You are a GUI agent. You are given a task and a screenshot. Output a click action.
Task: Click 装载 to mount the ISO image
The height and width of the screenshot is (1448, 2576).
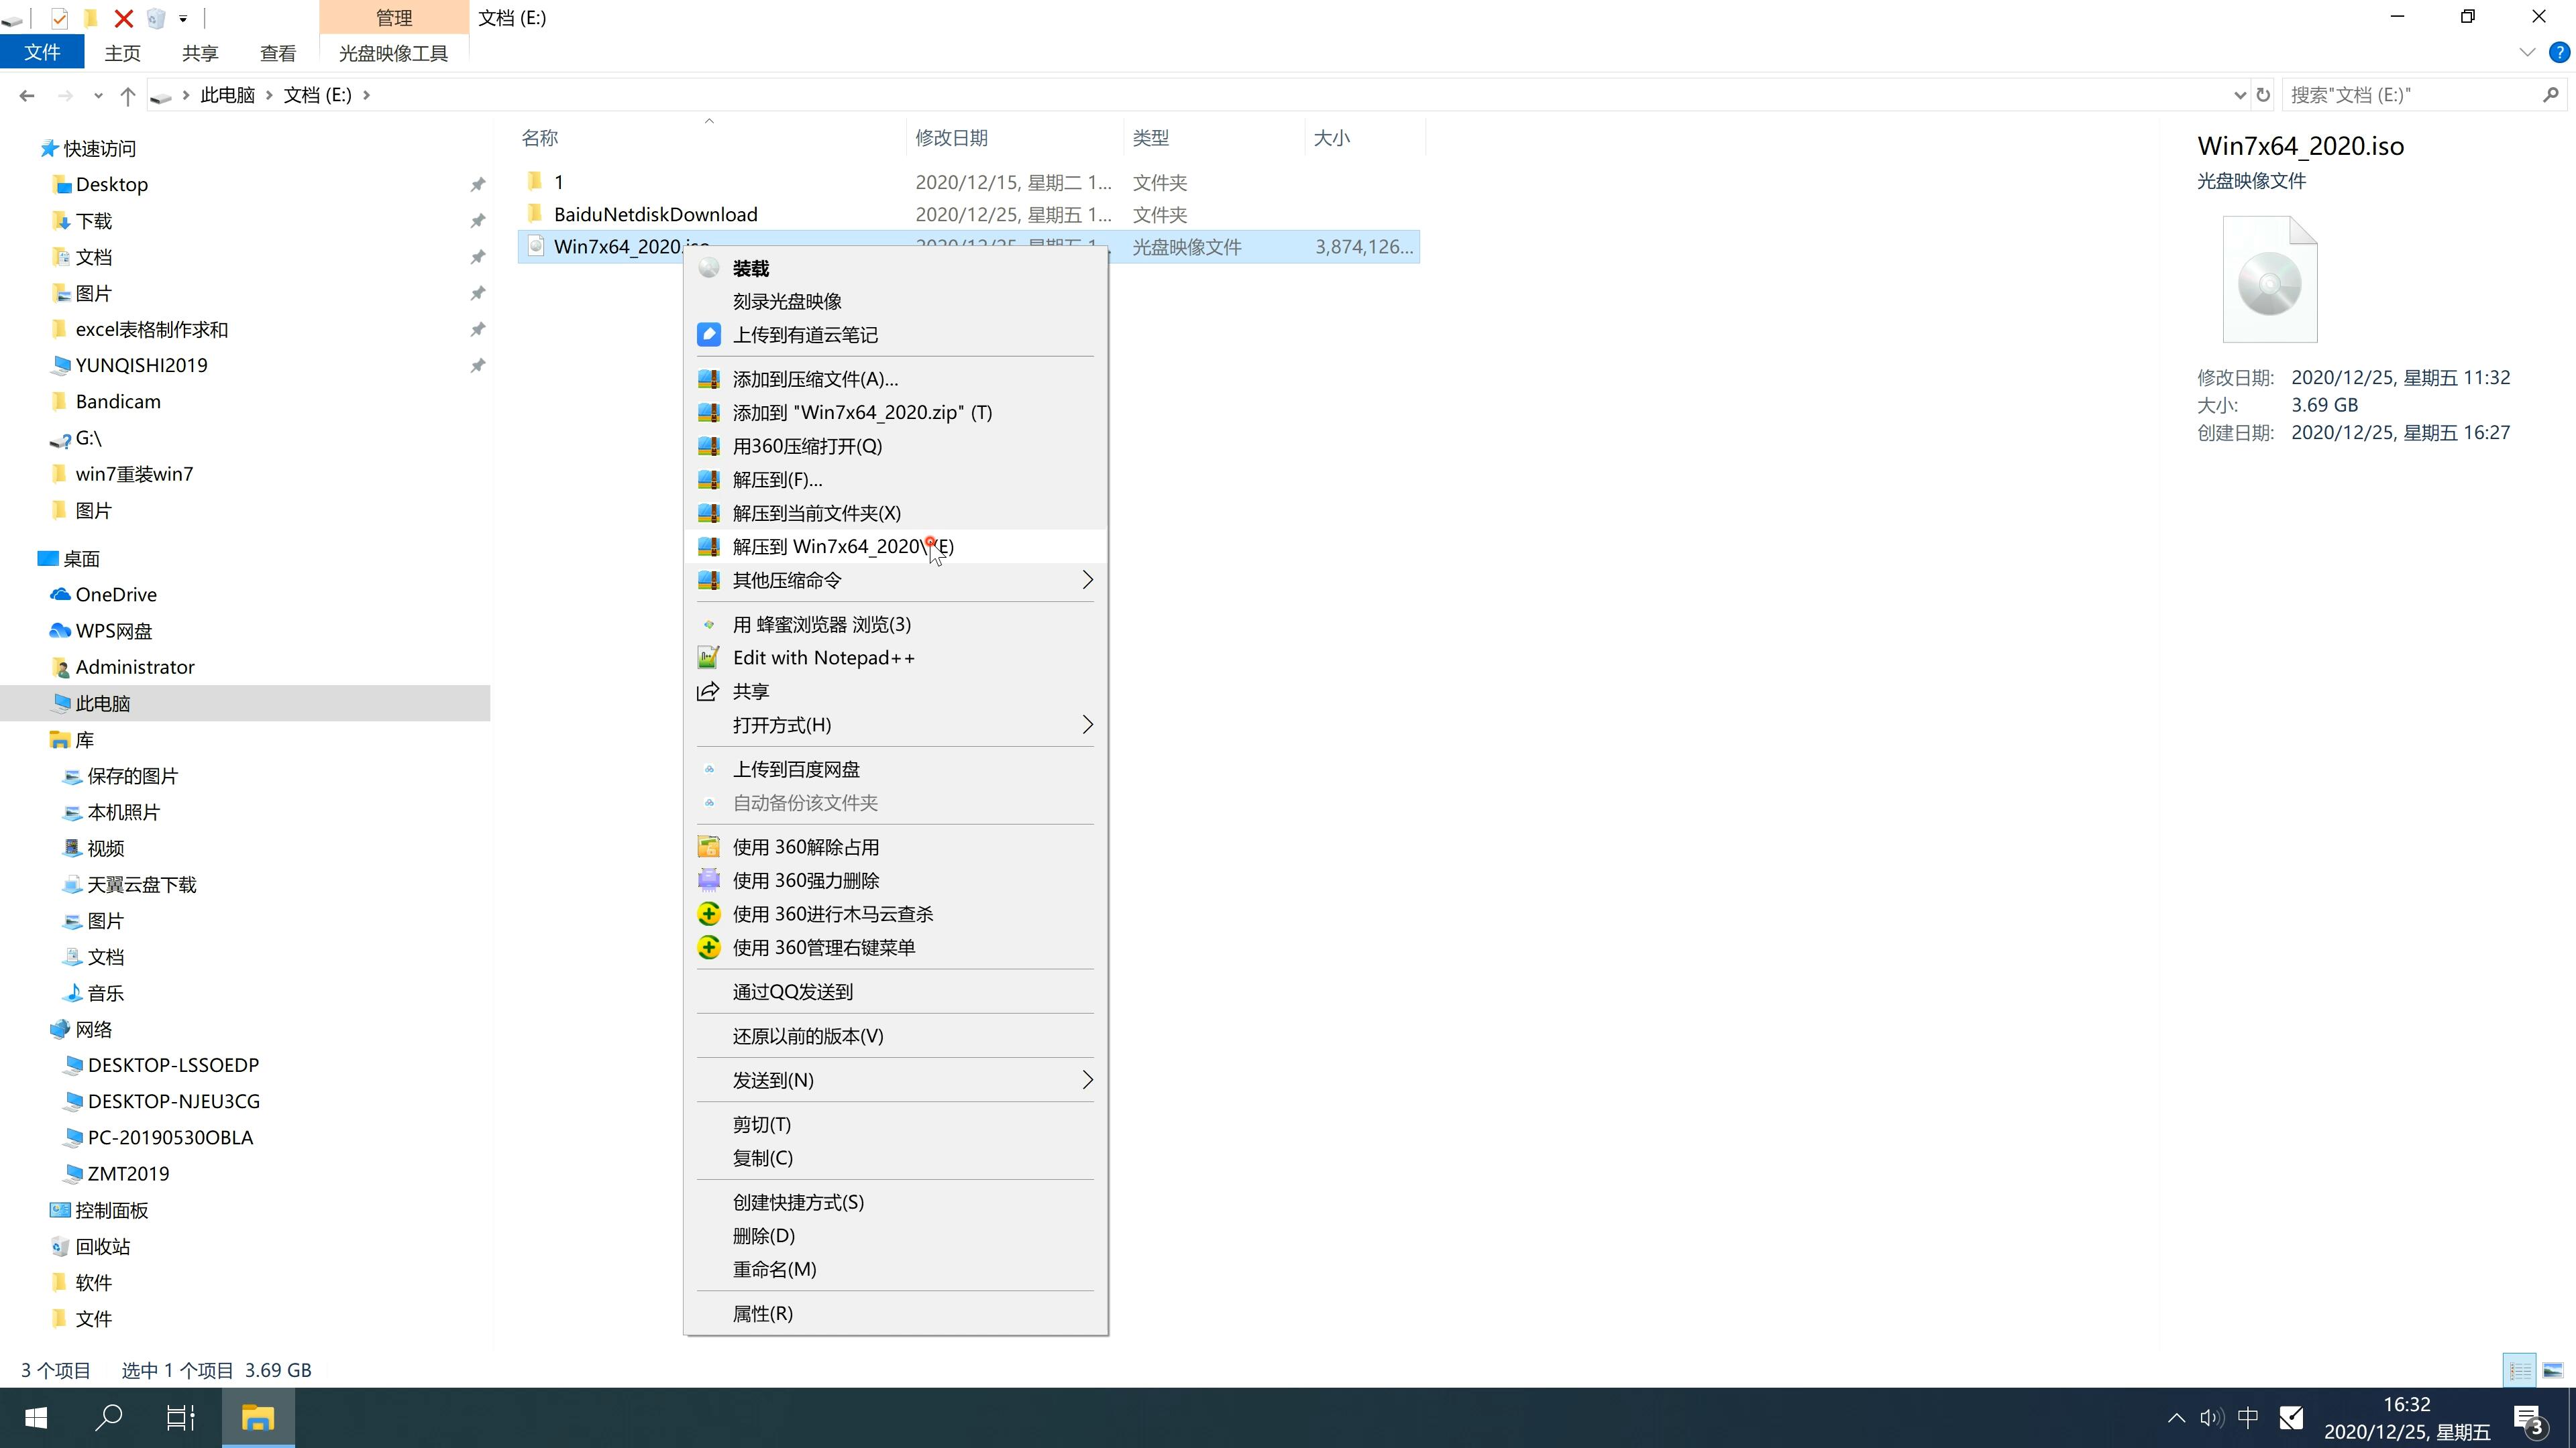(x=750, y=267)
